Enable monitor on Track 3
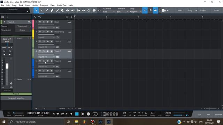Viewport: 223px width, 125px height. (x=52, y=51)
